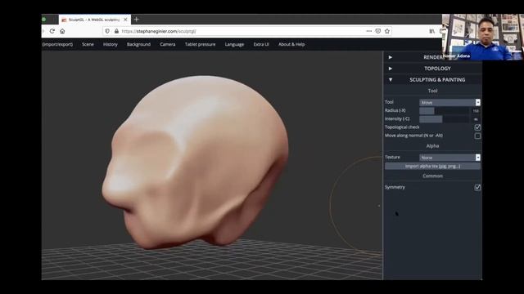Expand the Topology panel section
Image resolution: width=524 pixels, height=294 pixels.
tap(432, 69)
